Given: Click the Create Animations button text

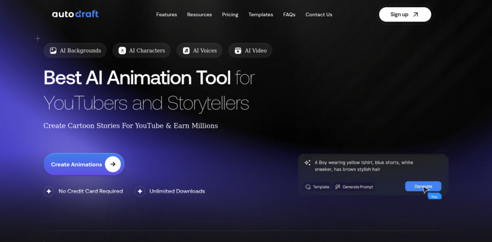Looking at the screenshot, I should pos(76,165).
